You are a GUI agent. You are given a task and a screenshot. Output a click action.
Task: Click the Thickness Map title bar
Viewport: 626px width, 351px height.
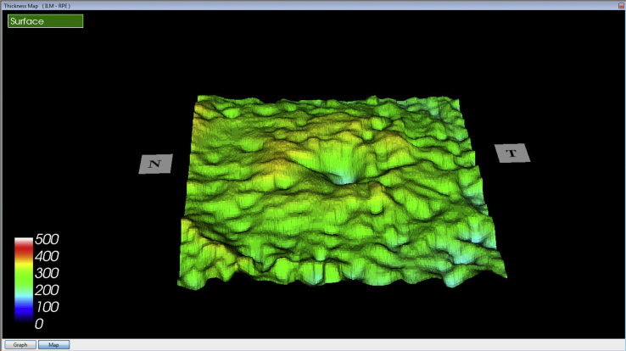(254, 4)
